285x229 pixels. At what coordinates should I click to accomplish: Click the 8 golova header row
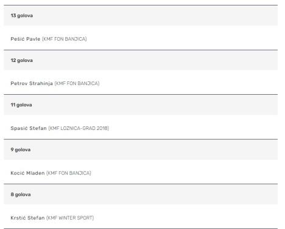141,194
